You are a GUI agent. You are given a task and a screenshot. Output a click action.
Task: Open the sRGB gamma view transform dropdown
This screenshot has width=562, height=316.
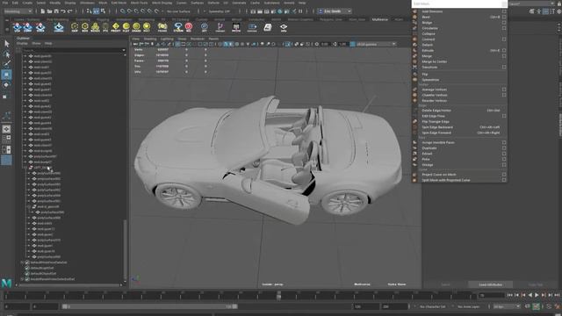point(373,44)
